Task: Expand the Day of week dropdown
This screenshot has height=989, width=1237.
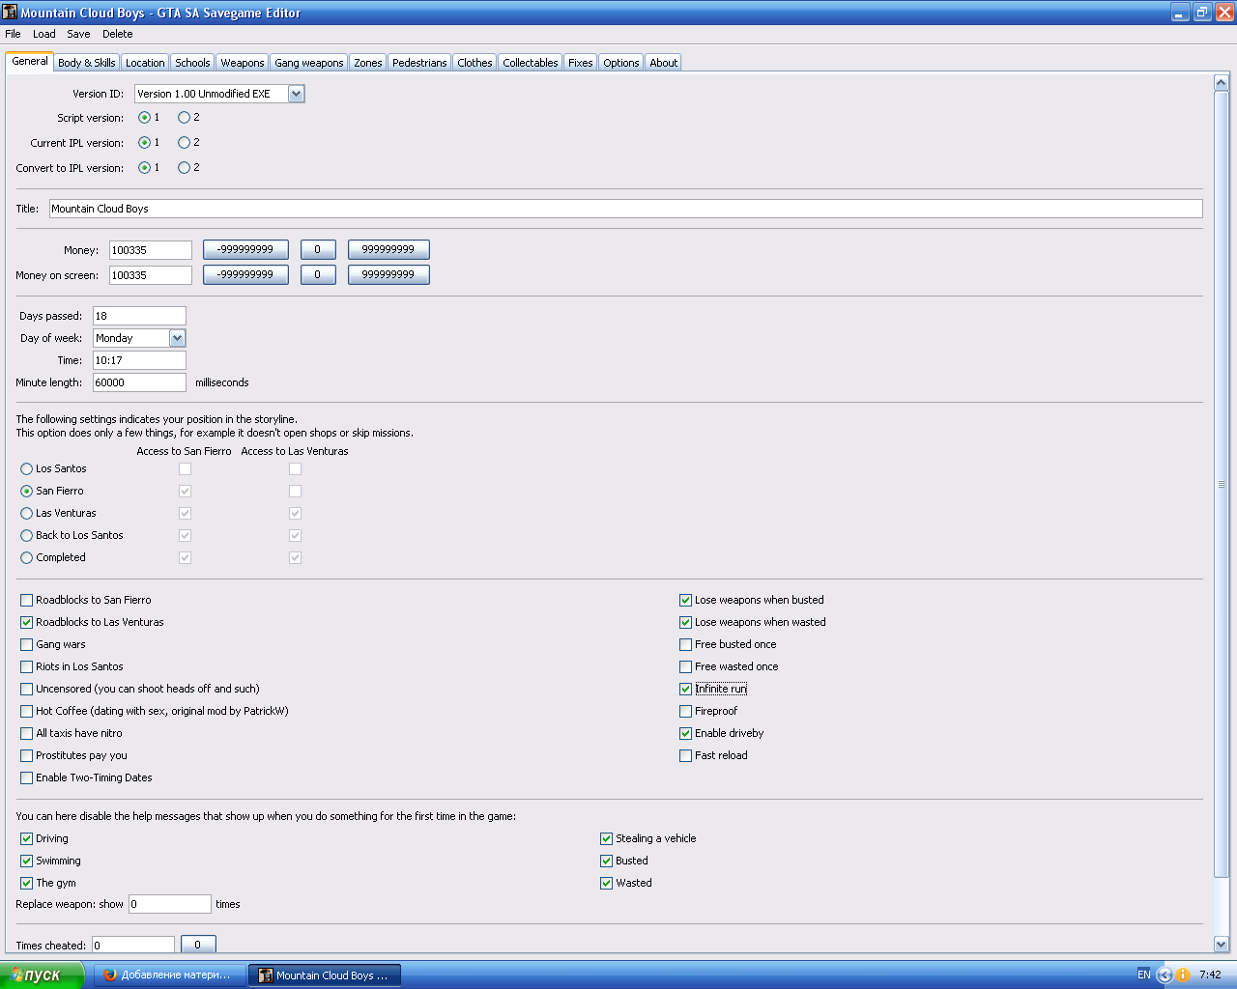Action: (x=177, y=338)
